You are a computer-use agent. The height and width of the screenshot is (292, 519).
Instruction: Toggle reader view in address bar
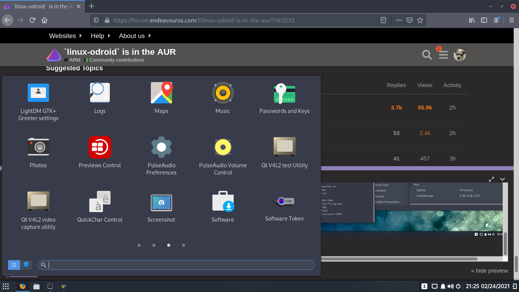point(383,20)
